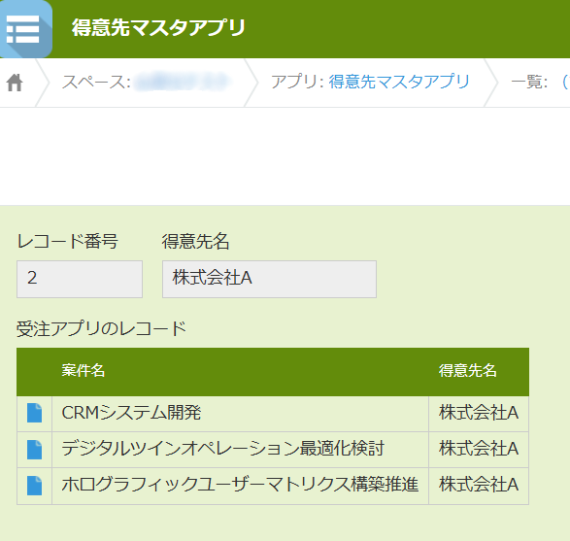Select the デジタルツインオペレーション最適化検討 cell

point(240,450)
